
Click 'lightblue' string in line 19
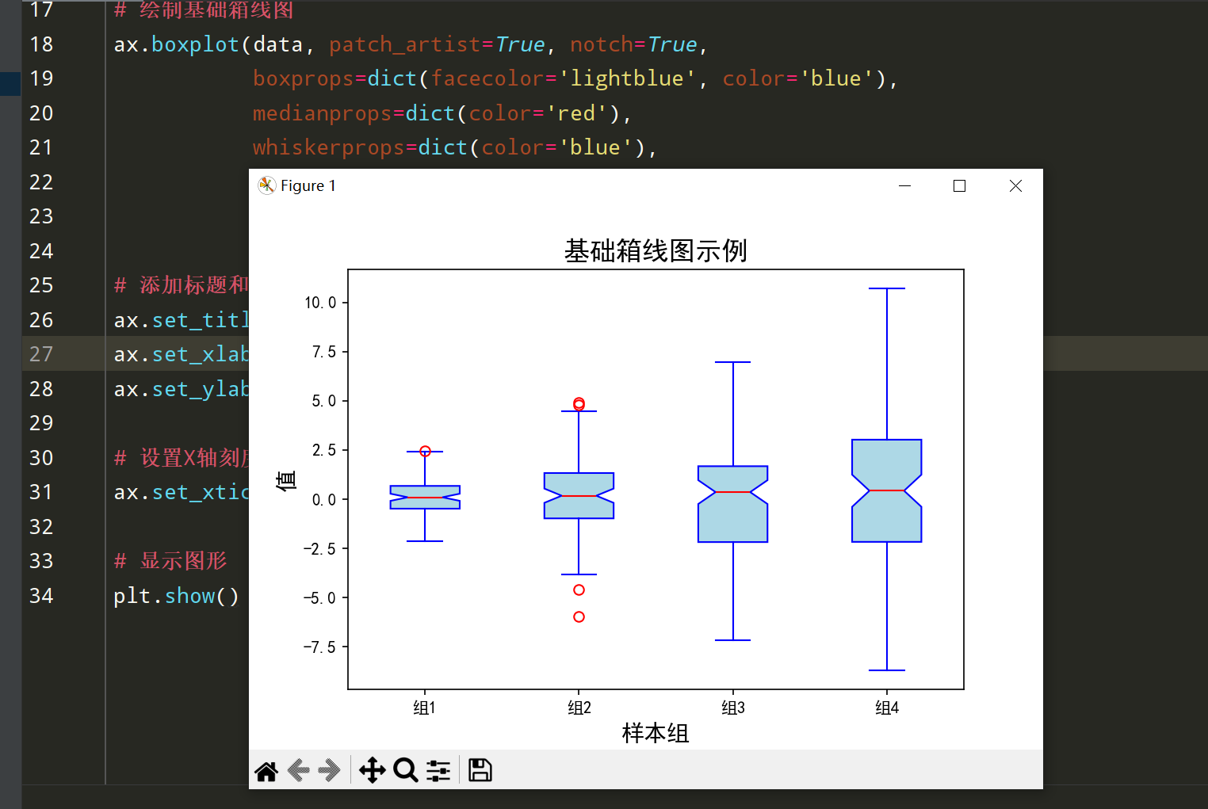point(627,78)
